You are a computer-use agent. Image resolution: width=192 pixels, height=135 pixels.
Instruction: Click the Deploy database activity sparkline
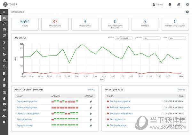(65, 125)
